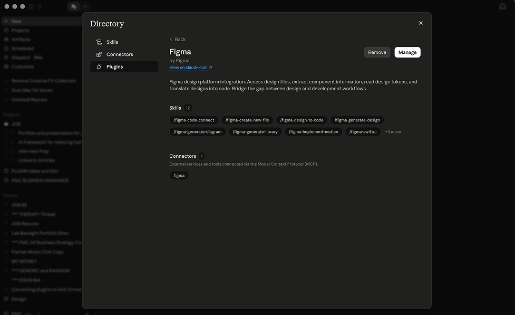Open Artifacts in the dimmed background sidebar
This screenshot has width=515, height=315.
pyautogui.click(x=21, y=39)
